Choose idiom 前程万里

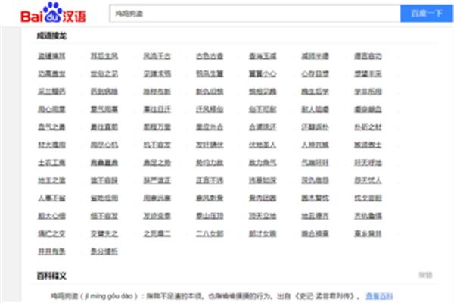(157, 127)
